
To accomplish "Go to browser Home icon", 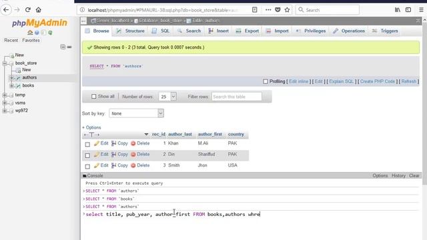I will (39, 10).
